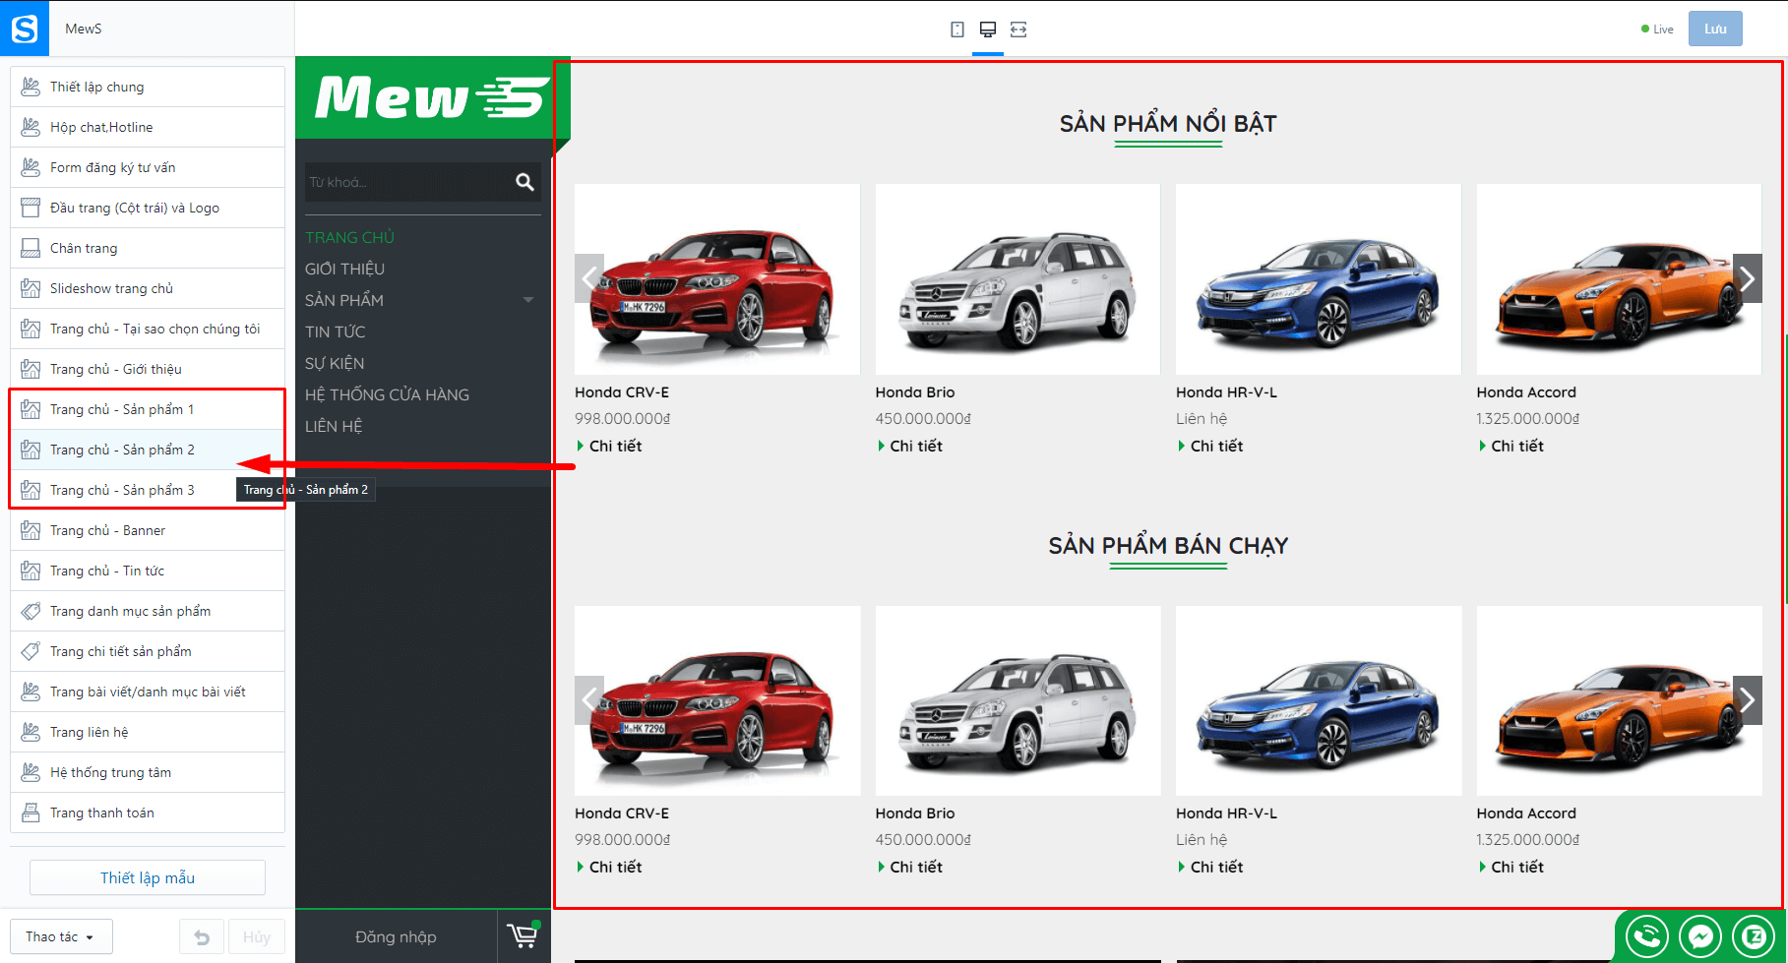Go to SỰ KIỆN nav link

coord(335,363)
